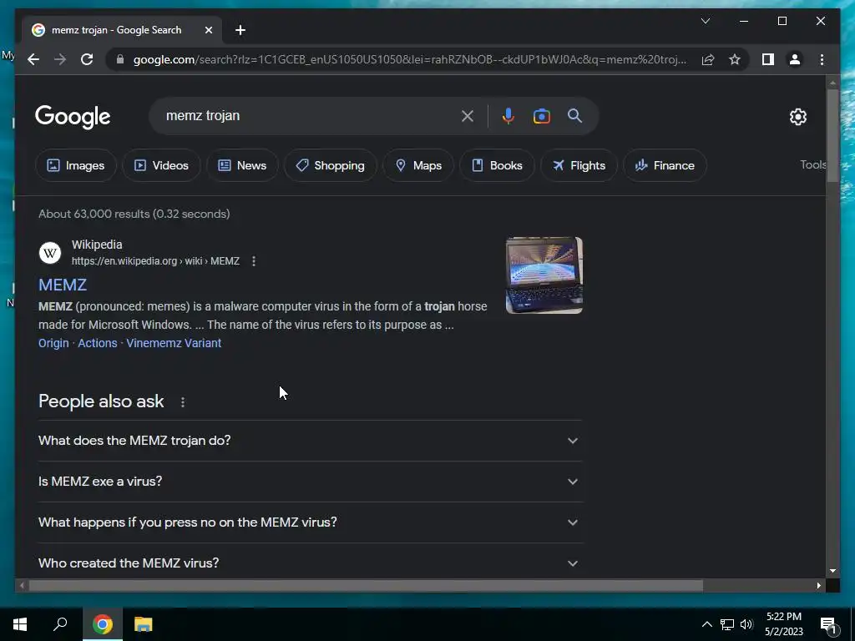
Task: Click into the memz trojan search field
Action: (x=311, y=115)
